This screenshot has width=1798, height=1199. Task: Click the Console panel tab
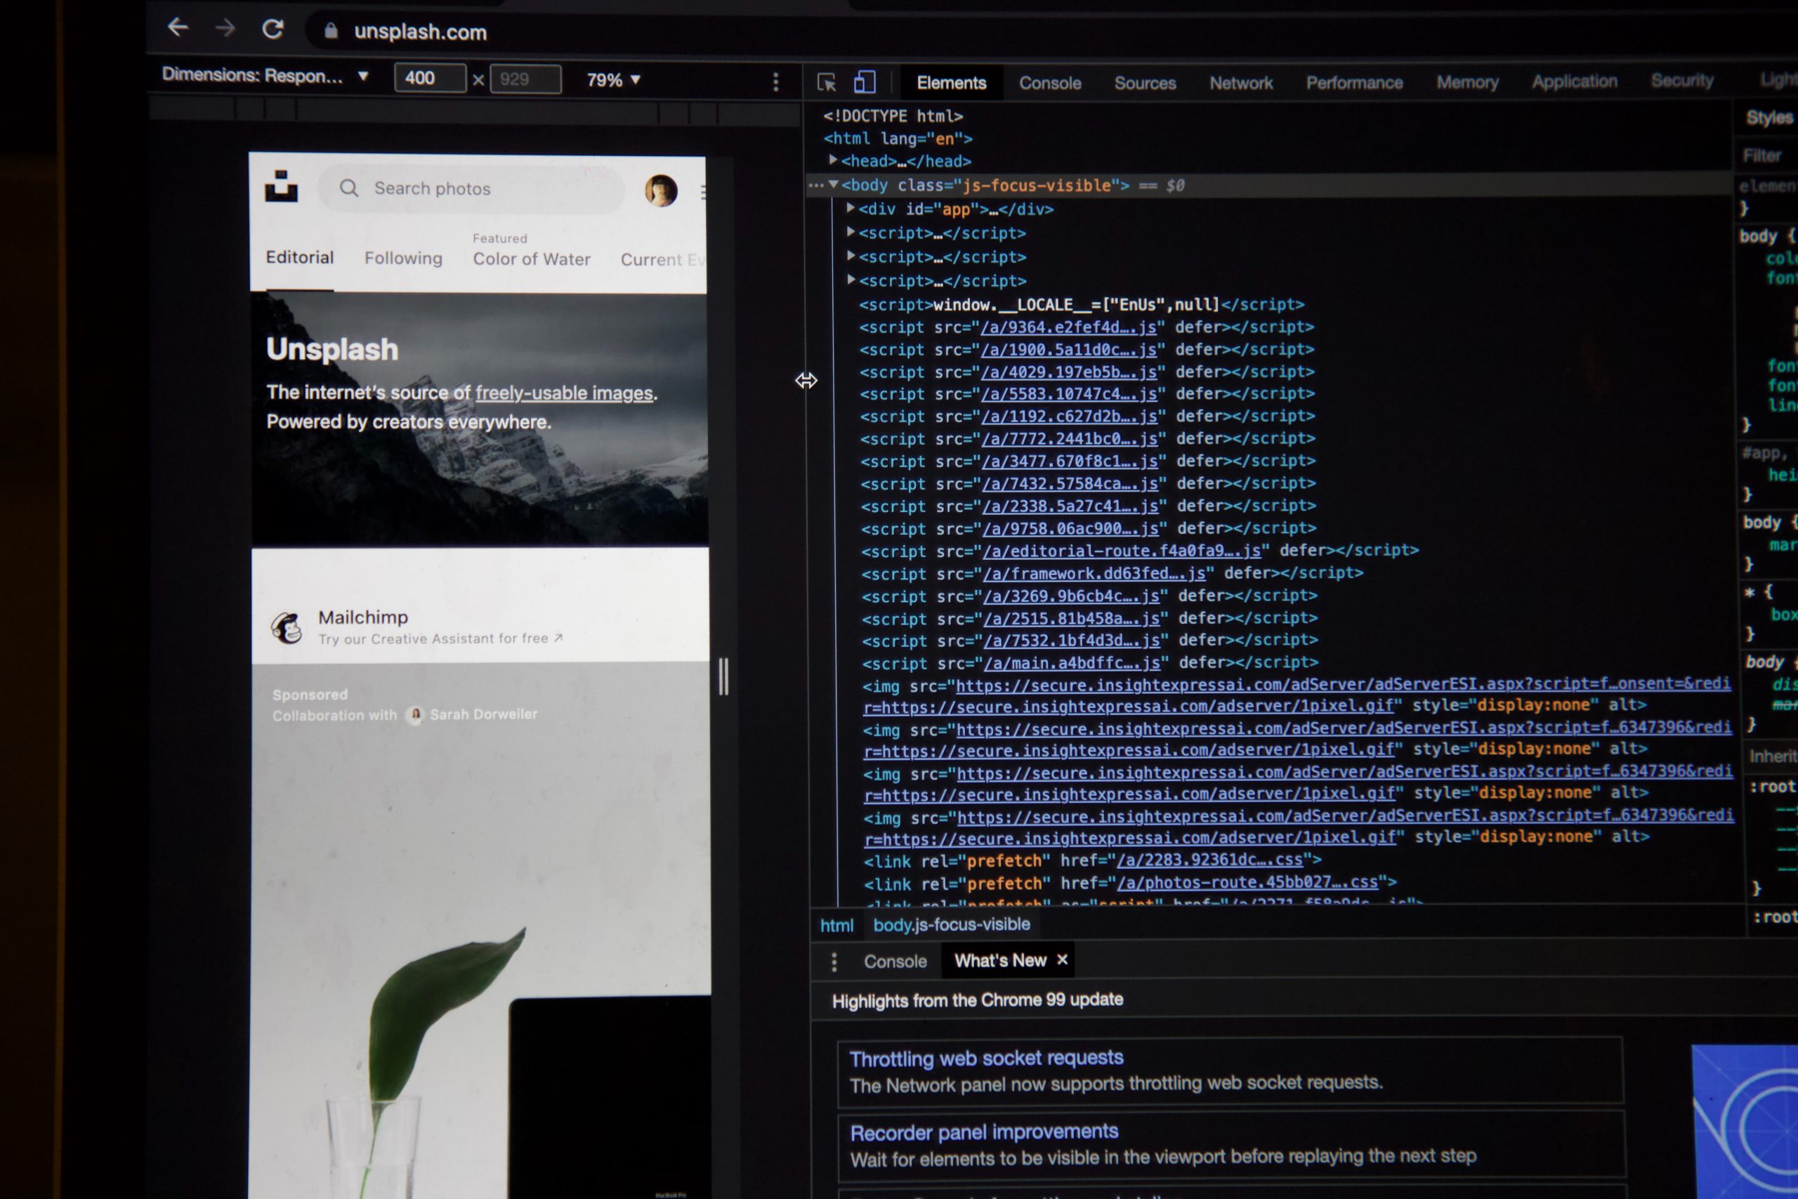coord(1049,83)
